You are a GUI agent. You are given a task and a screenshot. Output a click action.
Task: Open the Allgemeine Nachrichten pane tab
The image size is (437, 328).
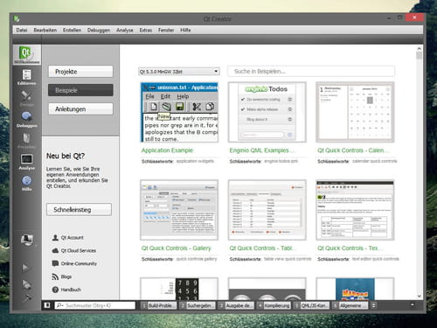[350, 305]
